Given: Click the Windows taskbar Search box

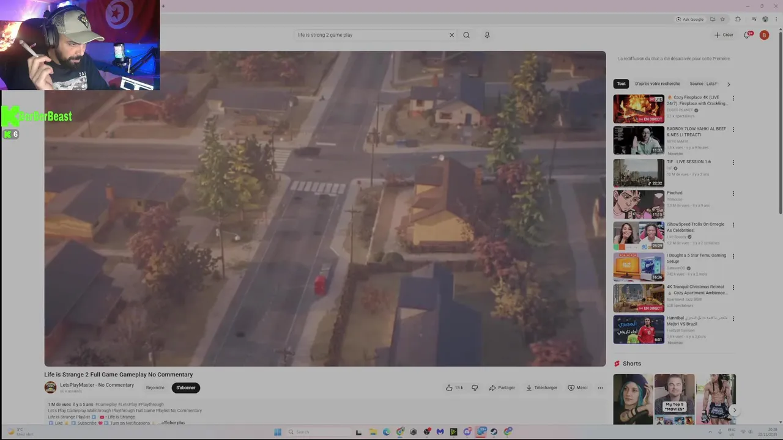Looking at the screenshot, I should [318, 432].
